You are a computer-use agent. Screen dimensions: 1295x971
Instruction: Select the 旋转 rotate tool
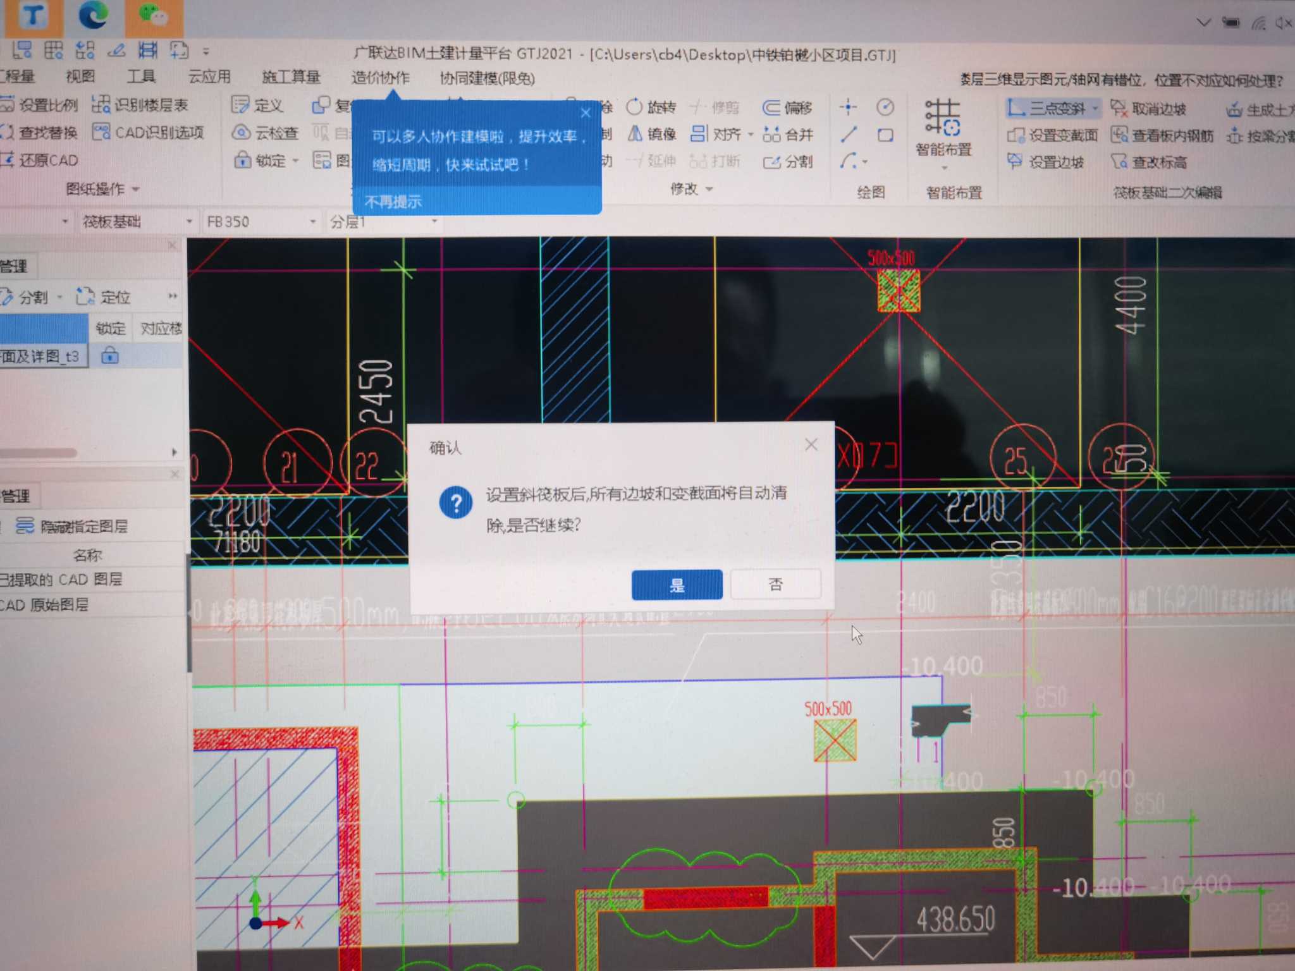[x=651, y=107]
